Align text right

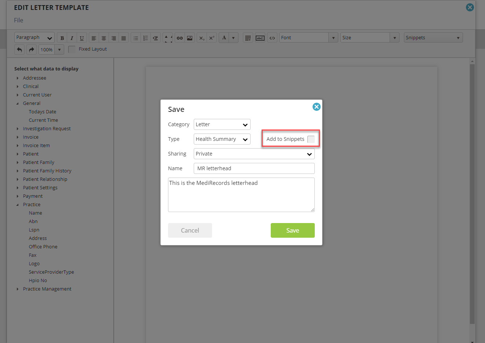coord(114,38)
